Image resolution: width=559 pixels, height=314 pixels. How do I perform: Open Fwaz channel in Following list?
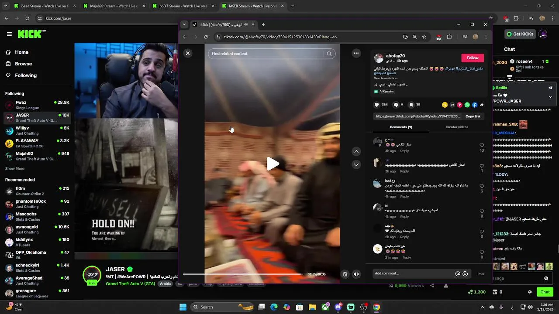37,105
